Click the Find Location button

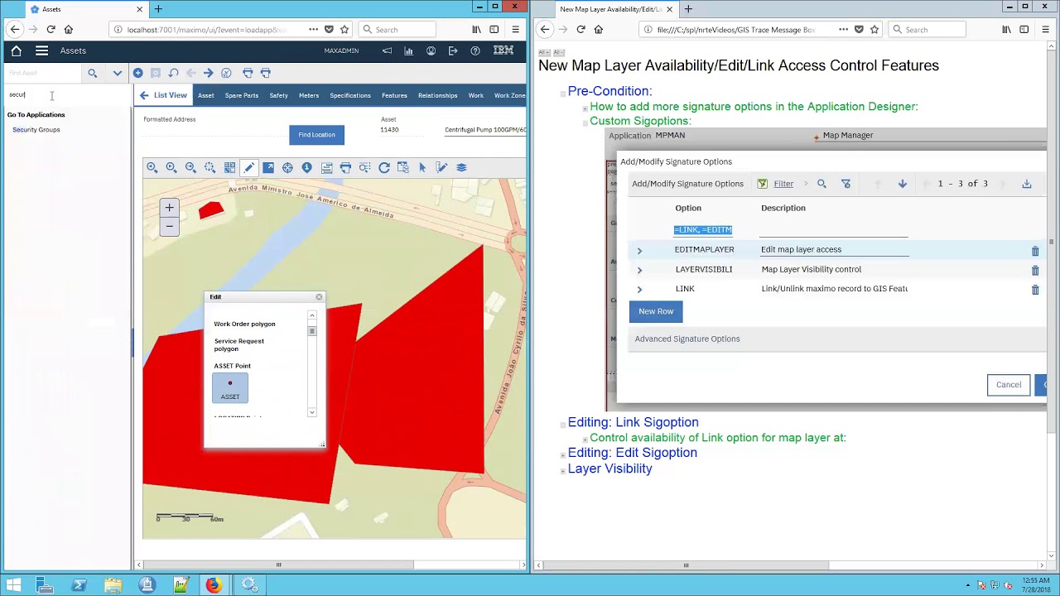[316, 135]
